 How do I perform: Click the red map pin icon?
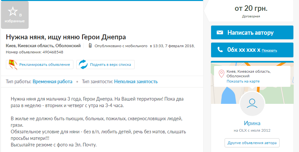(221, 74)
